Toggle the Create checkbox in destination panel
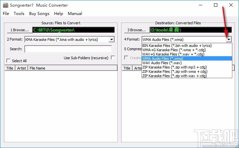Screen dimensions: 239x148 (x=126, y=58)
